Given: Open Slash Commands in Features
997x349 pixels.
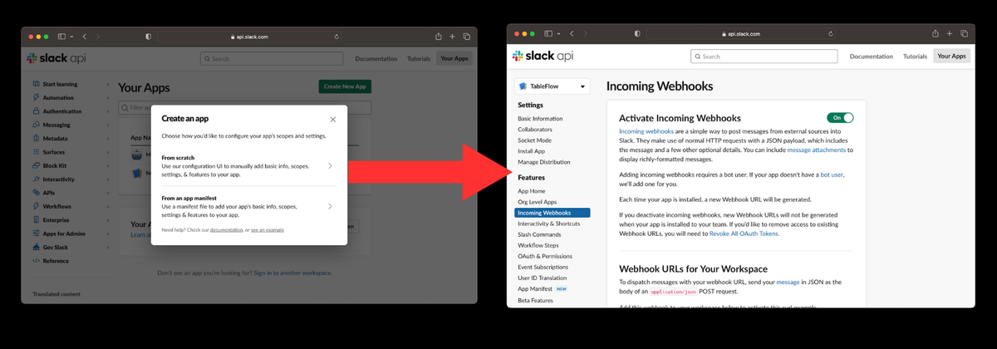Looking at the screenshot, I should [x=540, y=234].
